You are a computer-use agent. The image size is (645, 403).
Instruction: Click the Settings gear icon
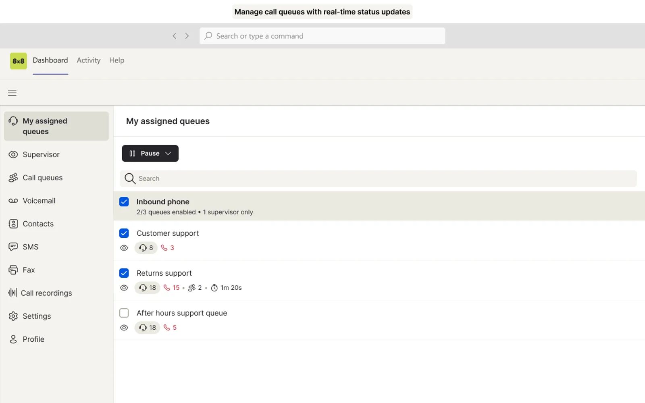[13, 316]
